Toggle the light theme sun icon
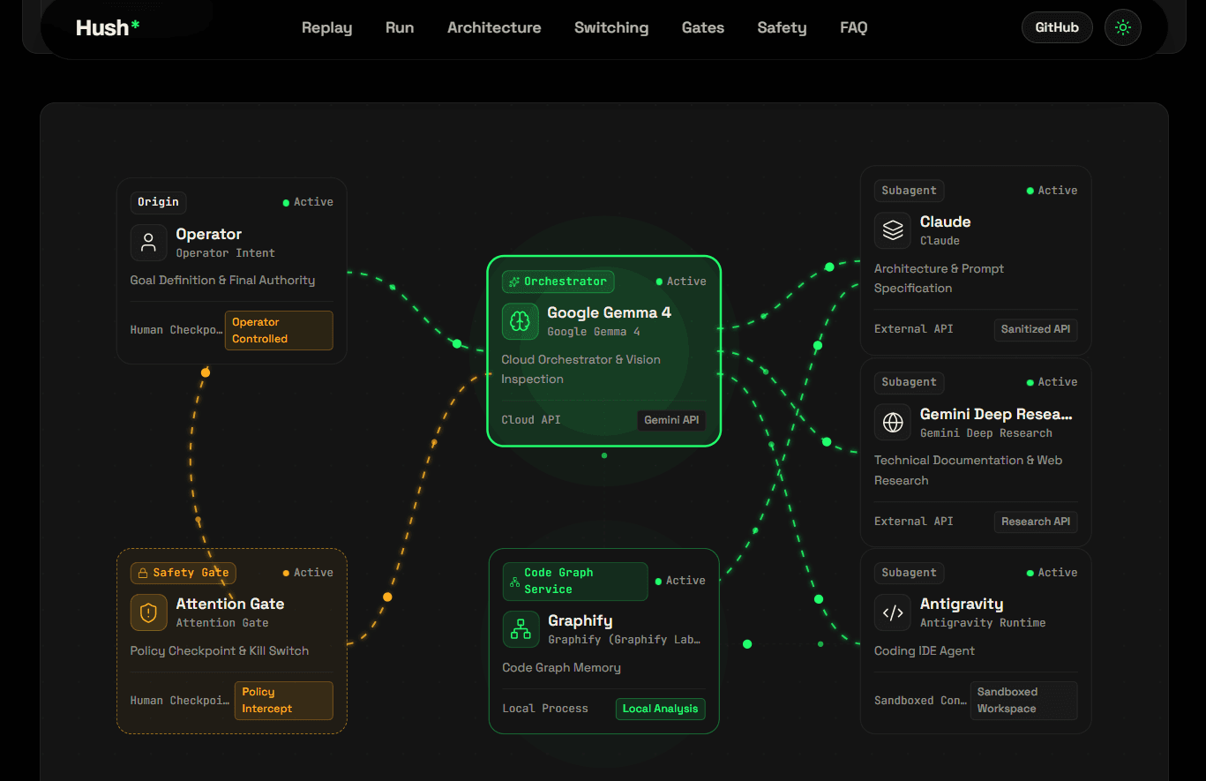Screen dimensions: 1206x781 [x=1123, y=27]
